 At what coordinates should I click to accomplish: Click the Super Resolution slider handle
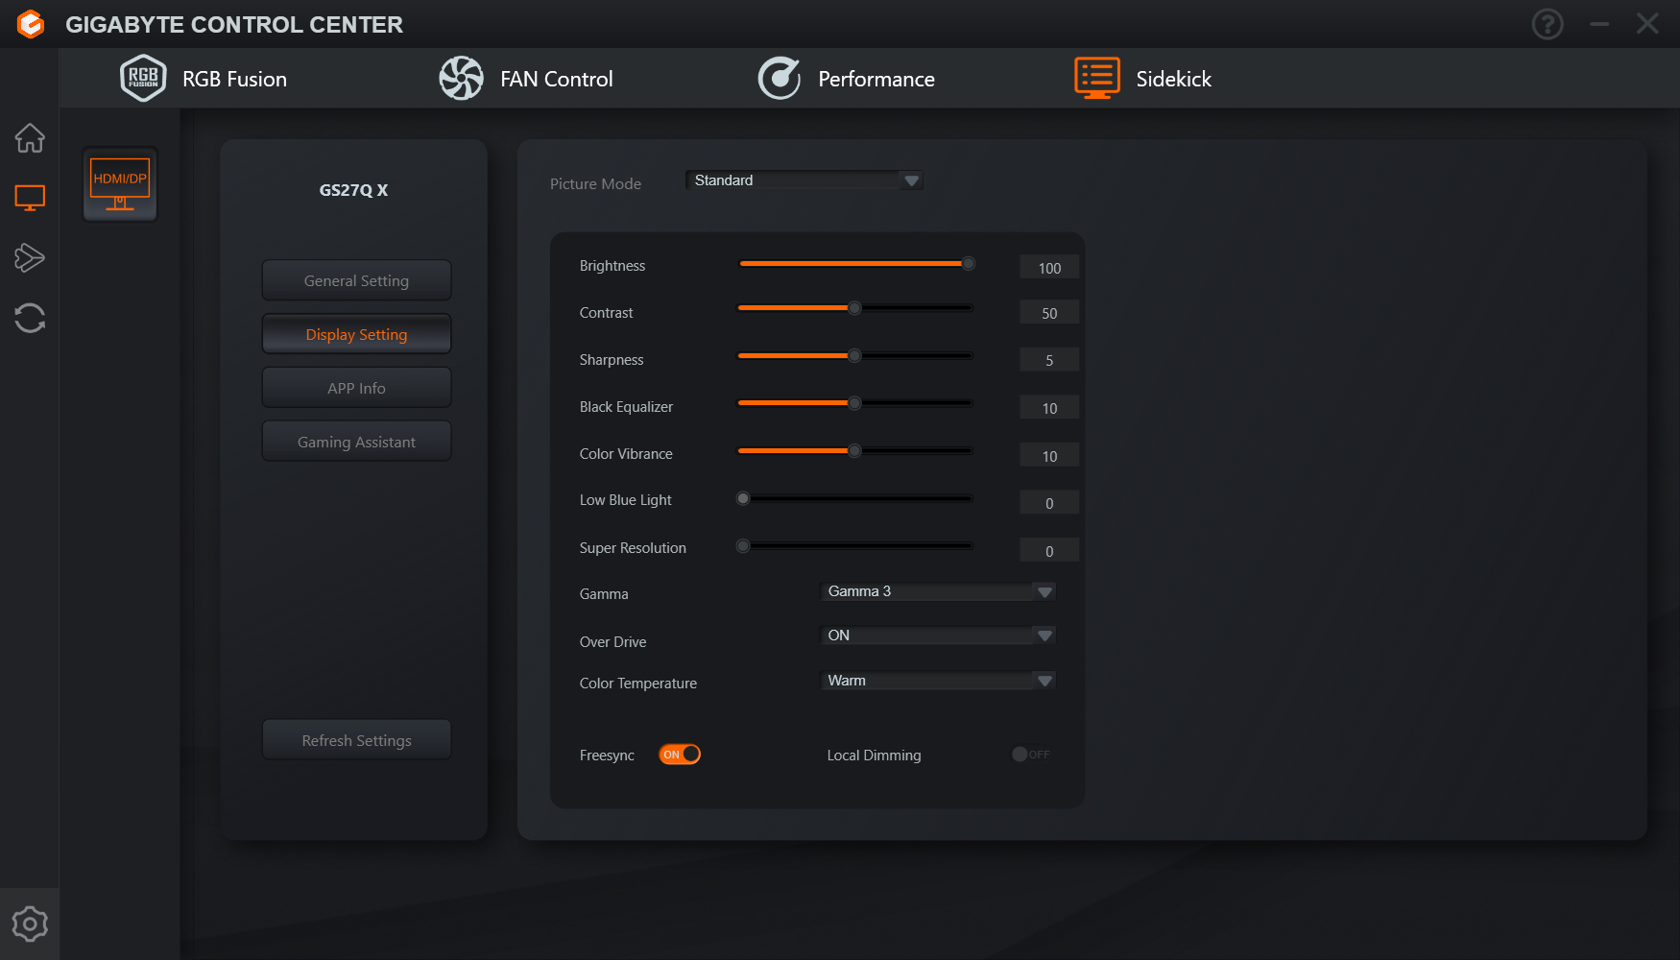pos(743,546)
